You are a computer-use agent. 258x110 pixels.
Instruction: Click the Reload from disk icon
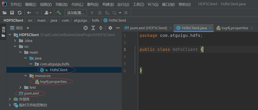(x=20, y=13)
